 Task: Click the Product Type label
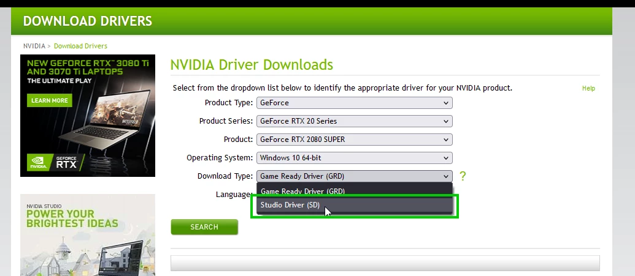[x=229, y=103]
